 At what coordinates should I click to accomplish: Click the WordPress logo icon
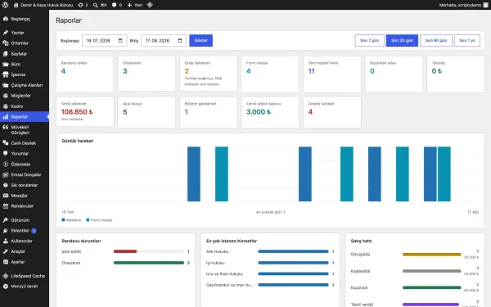tap(6, 5)
